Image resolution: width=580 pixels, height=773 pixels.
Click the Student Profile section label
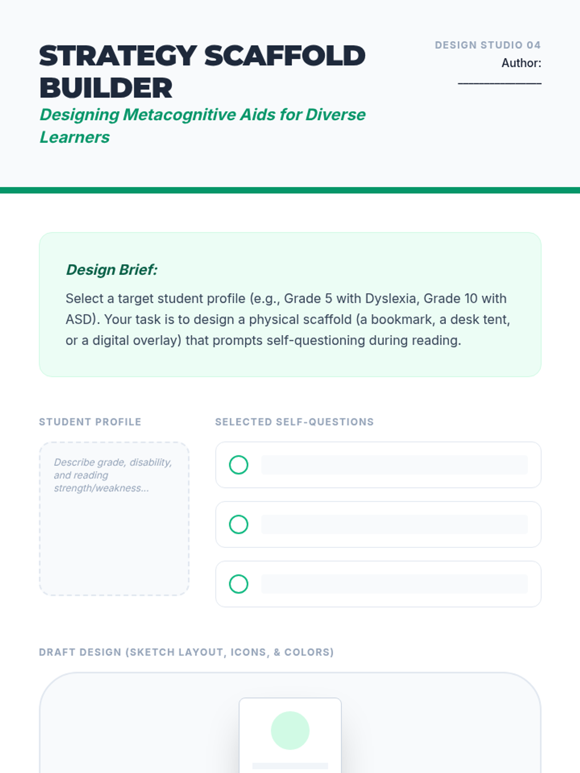(x=90, y=422)
